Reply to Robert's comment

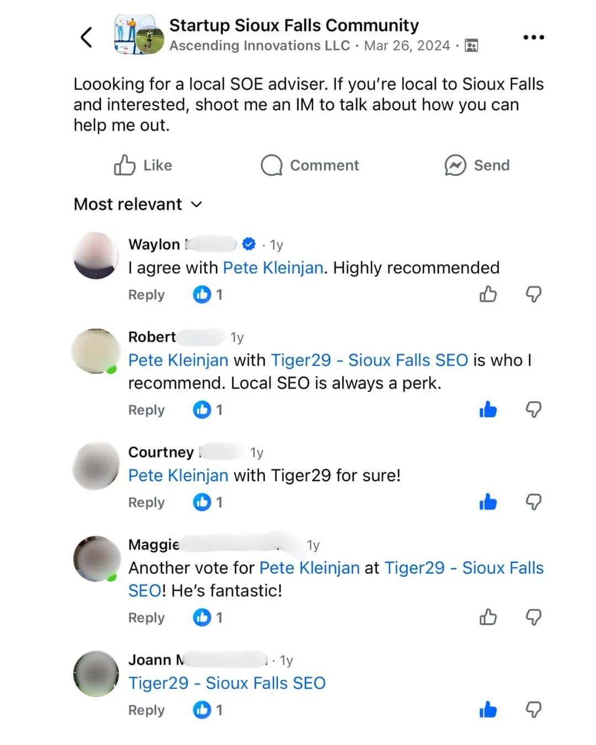tap(146, 410)
